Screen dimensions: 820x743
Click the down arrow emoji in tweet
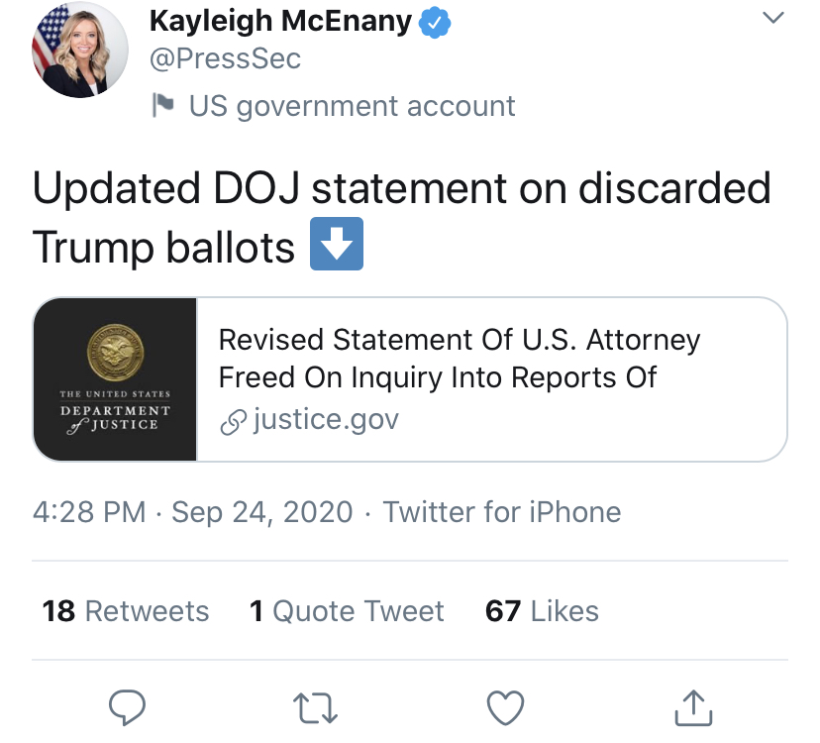pos(337,246)
